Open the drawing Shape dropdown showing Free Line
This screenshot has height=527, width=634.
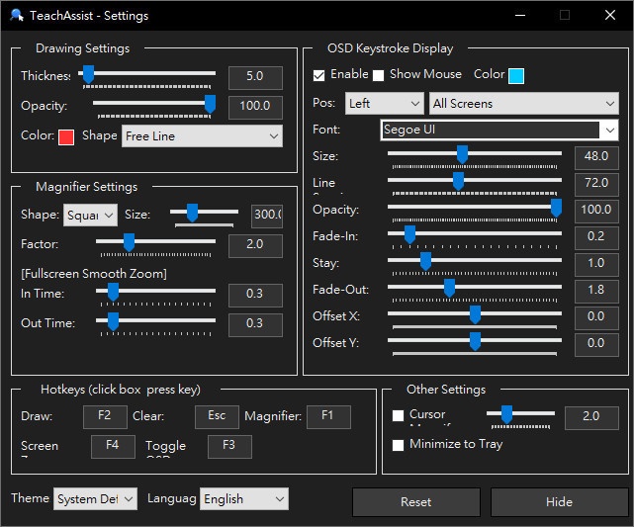click(202, 136)
